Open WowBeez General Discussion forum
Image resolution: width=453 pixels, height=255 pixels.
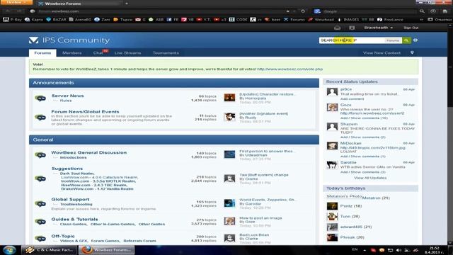pyautogui.click(x=89, y=152)
